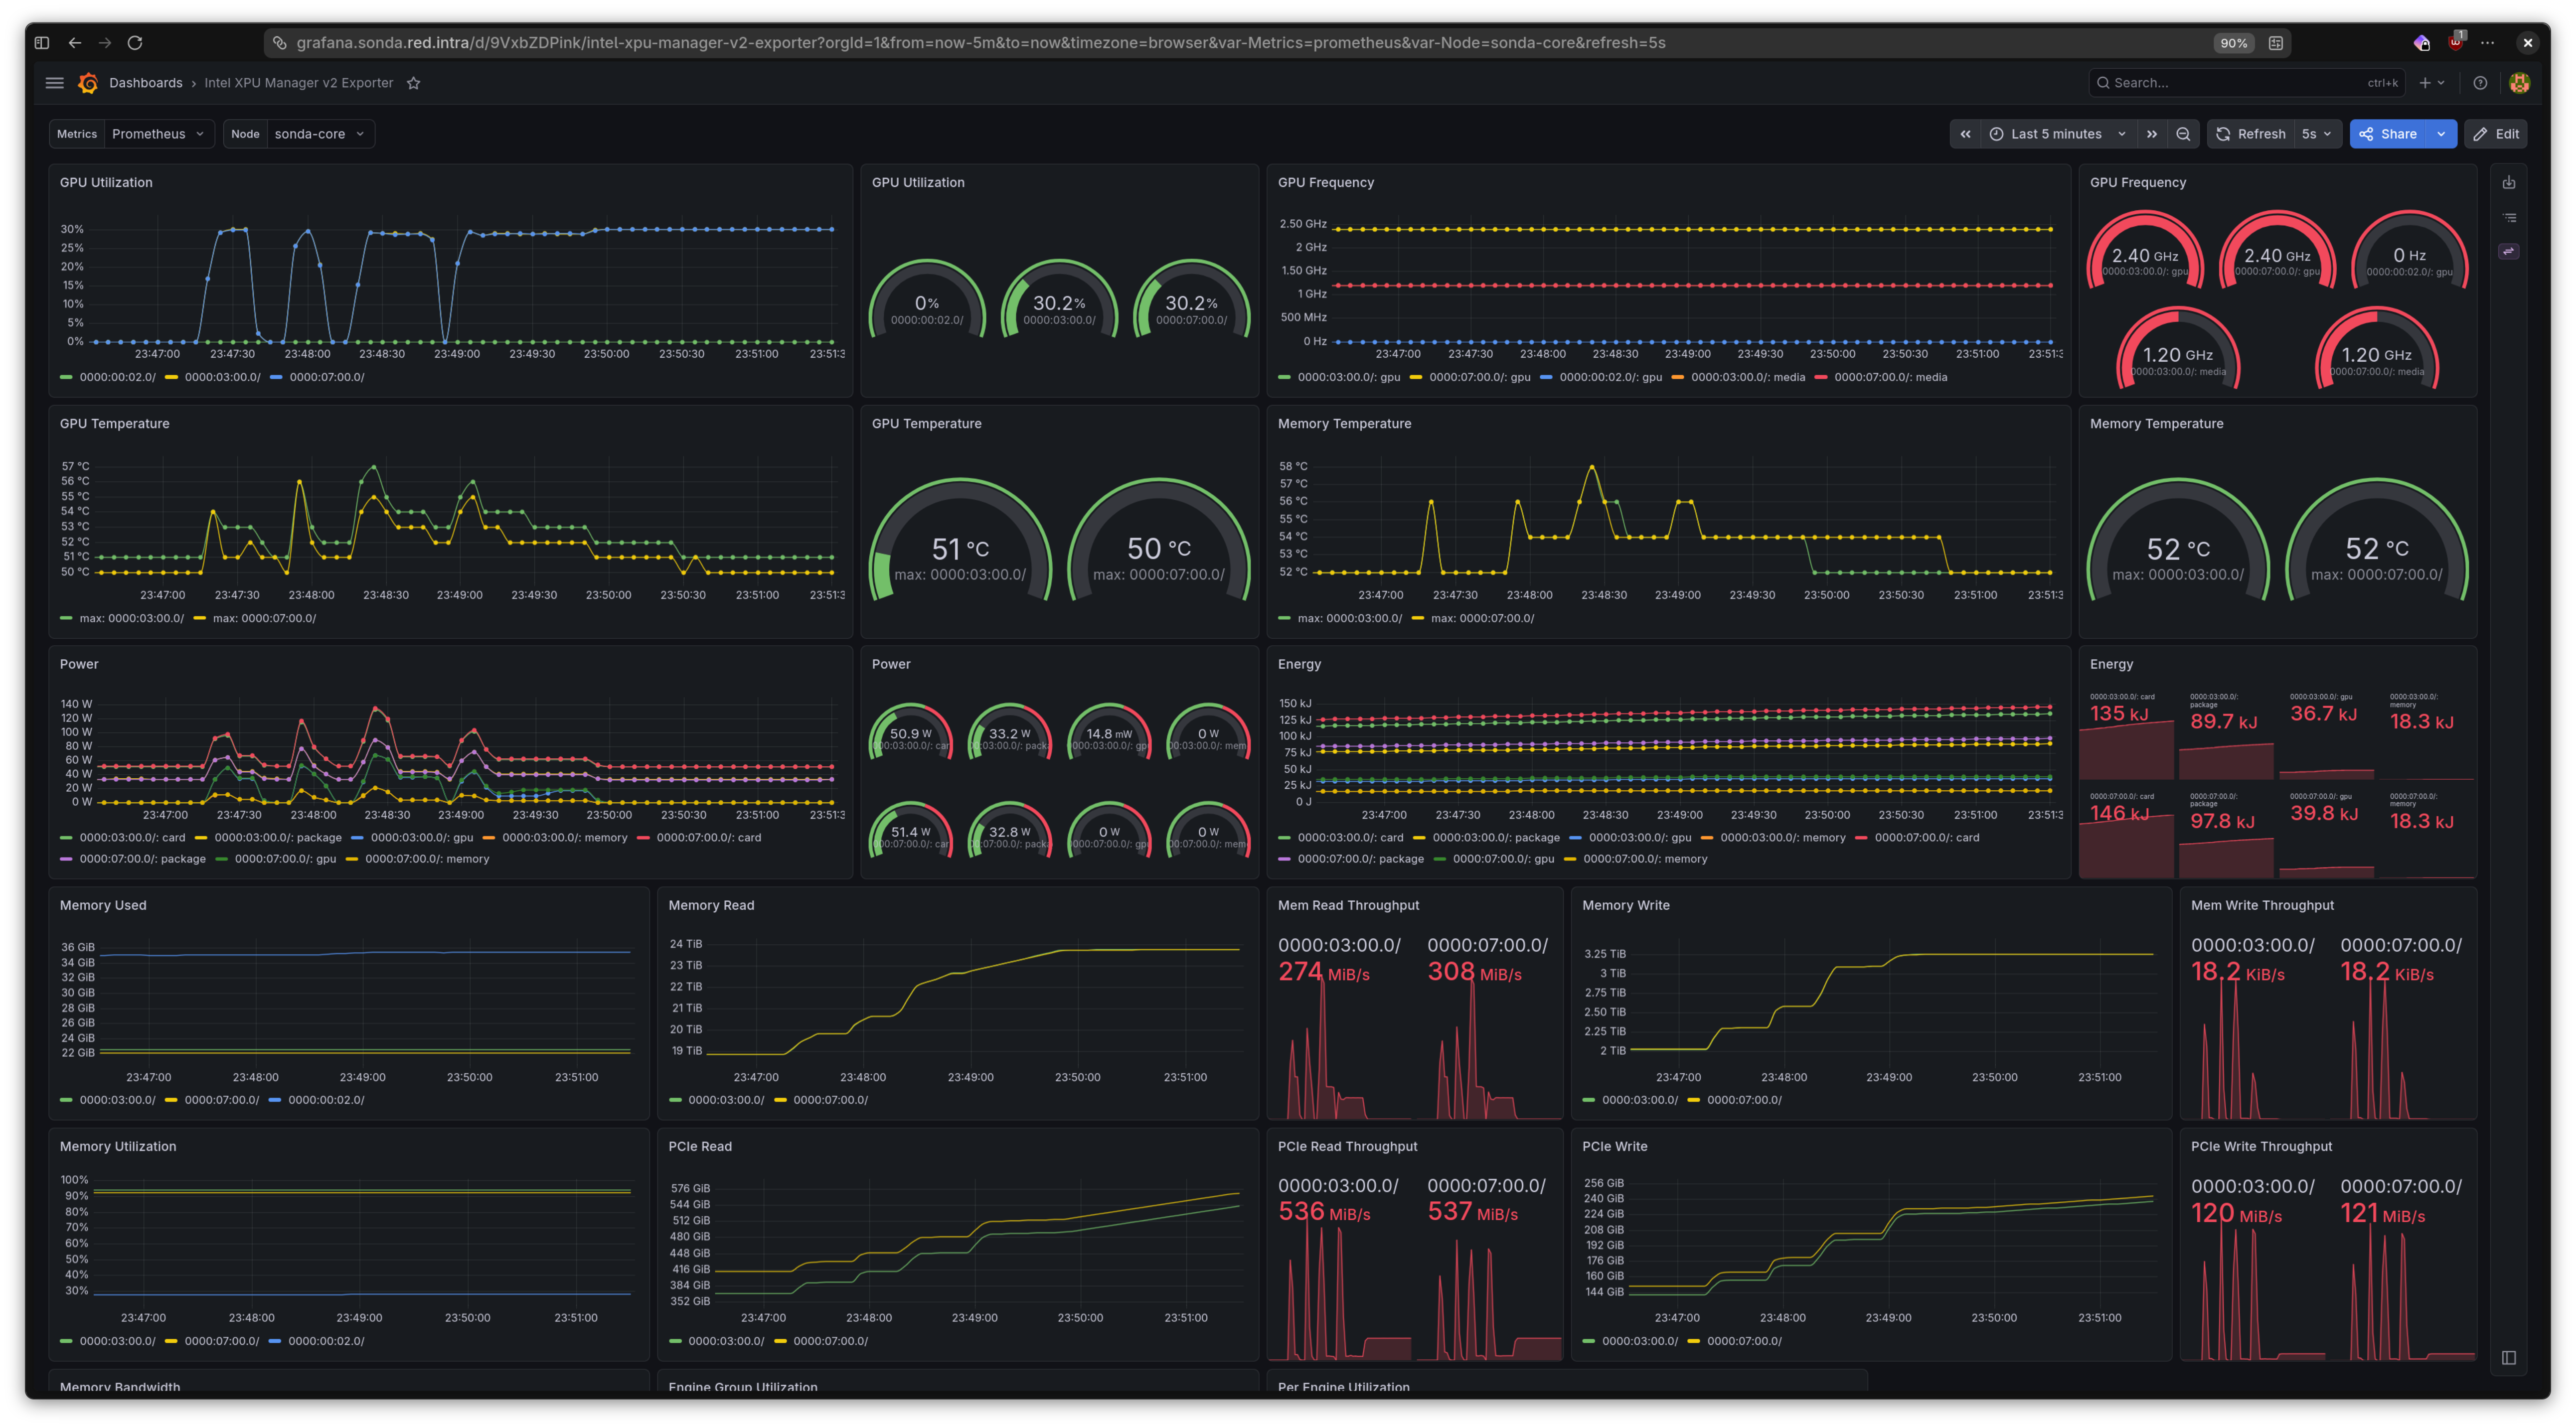
Task: Click the 90% zoom indicator in address bar
Action: coord(2233,43)
